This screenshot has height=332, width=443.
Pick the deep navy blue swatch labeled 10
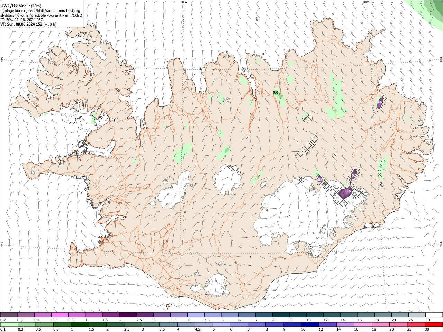(310, 325)
